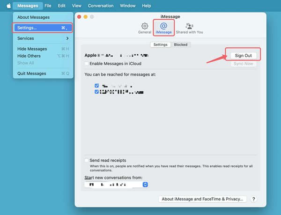Screen dimensions: 281x215
Task: Click the help question mark button
Action: (253, 199)
